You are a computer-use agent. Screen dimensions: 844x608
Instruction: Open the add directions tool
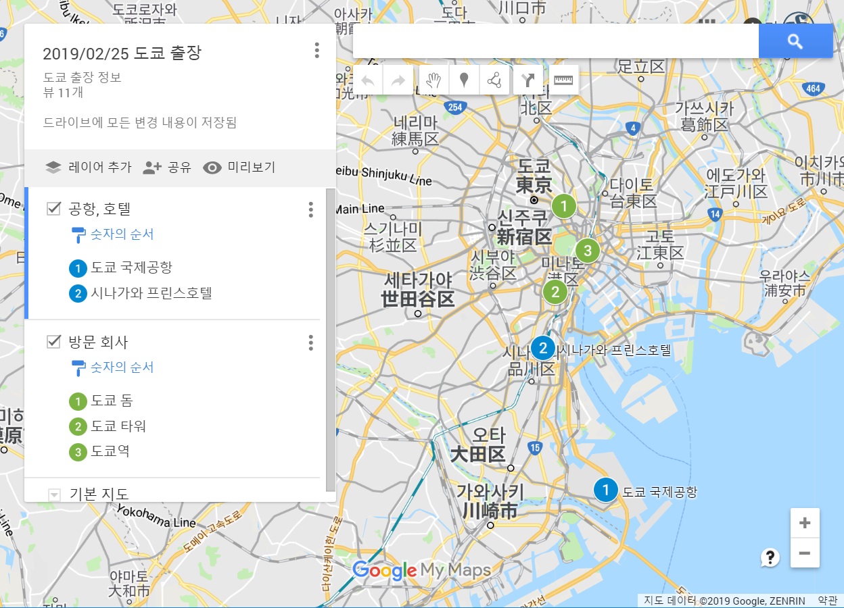pyautogui.click(x=527, y=79)
